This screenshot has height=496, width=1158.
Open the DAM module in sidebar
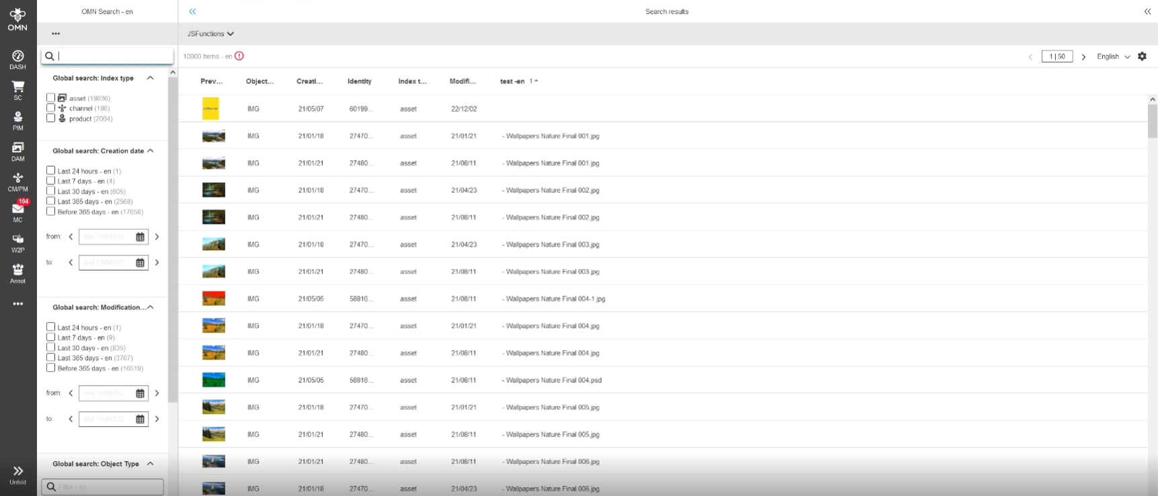[x=17, y=151]
